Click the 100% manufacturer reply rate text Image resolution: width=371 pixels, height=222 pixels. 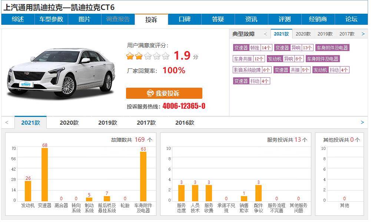174,70
